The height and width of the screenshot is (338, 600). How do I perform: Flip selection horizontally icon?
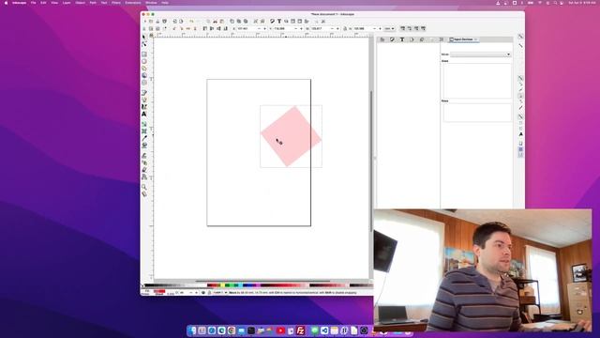click(x=187, y=29)
